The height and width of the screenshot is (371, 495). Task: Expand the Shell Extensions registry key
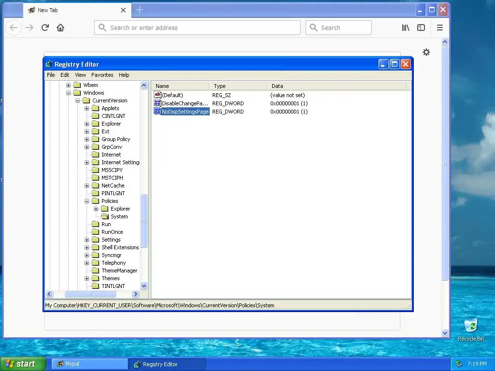pos(87,247)
